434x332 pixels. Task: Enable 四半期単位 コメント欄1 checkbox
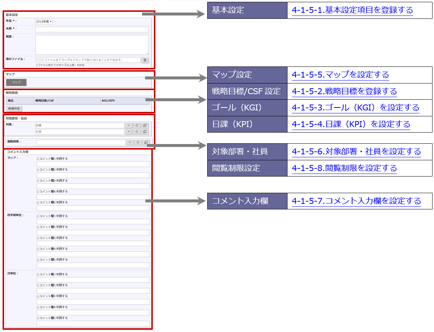click(38, 216)
